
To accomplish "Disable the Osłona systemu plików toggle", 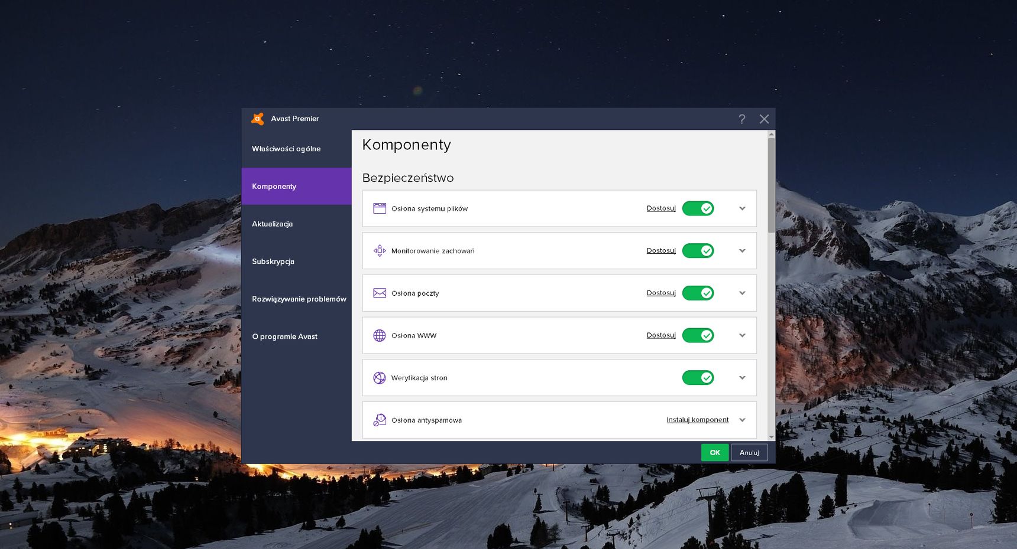I will click(698, 208).
